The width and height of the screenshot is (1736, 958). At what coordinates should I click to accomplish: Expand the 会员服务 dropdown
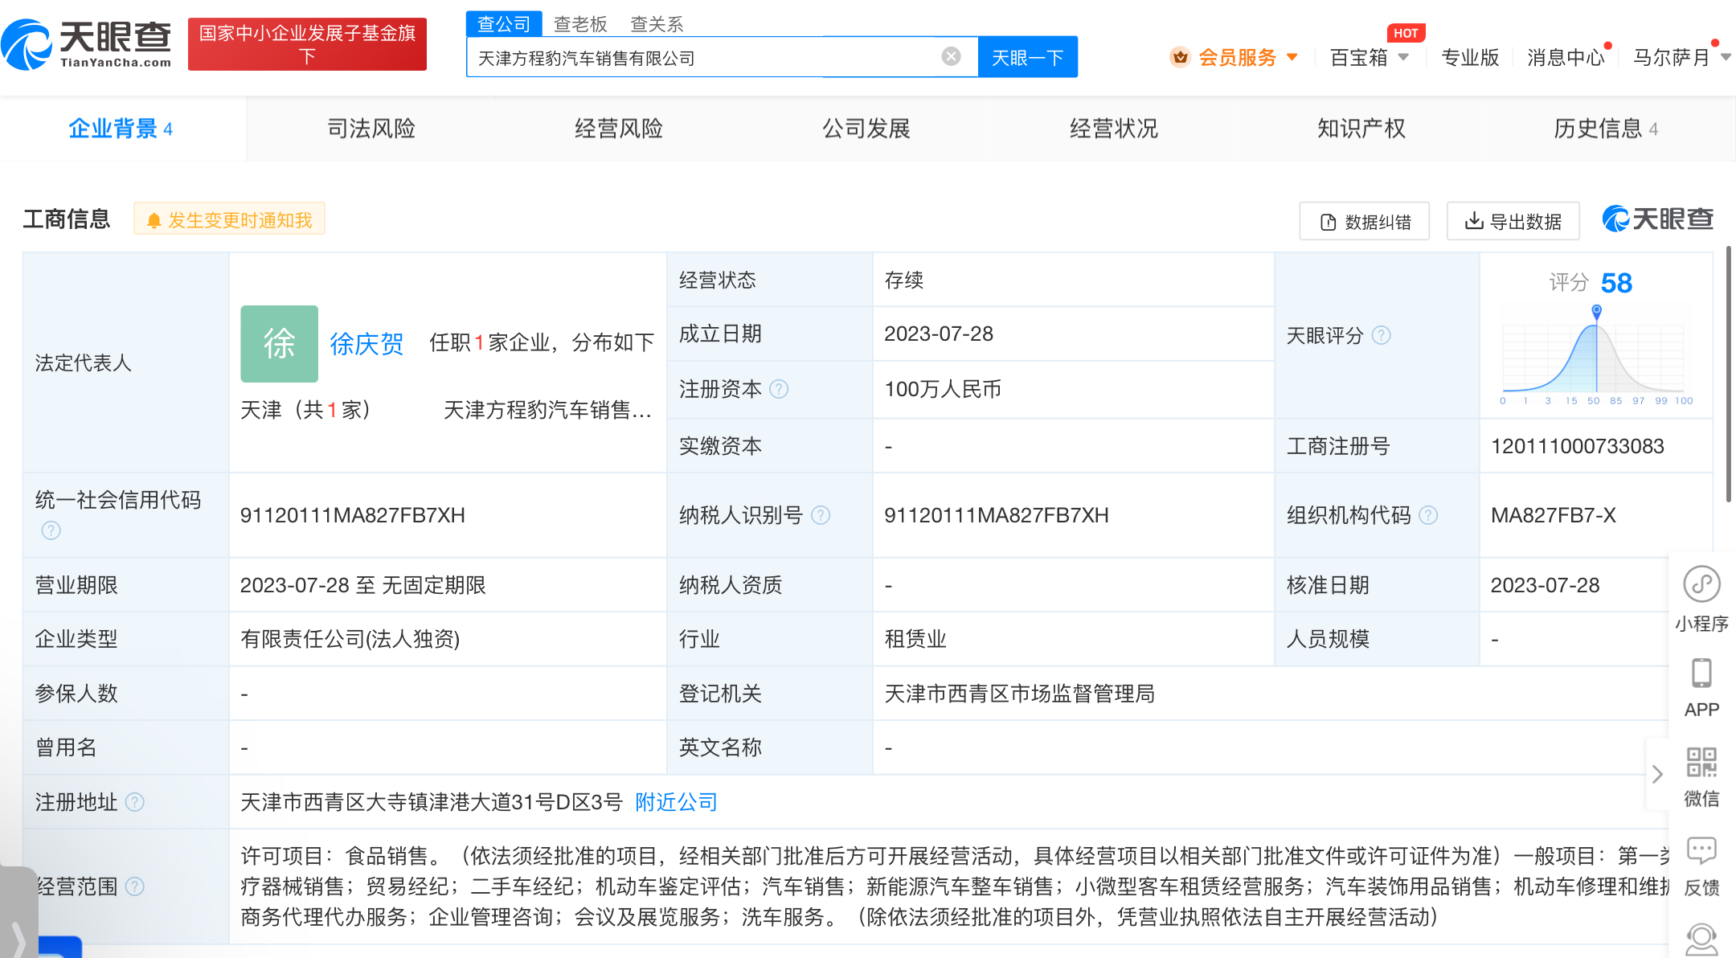pos(1236,57)
